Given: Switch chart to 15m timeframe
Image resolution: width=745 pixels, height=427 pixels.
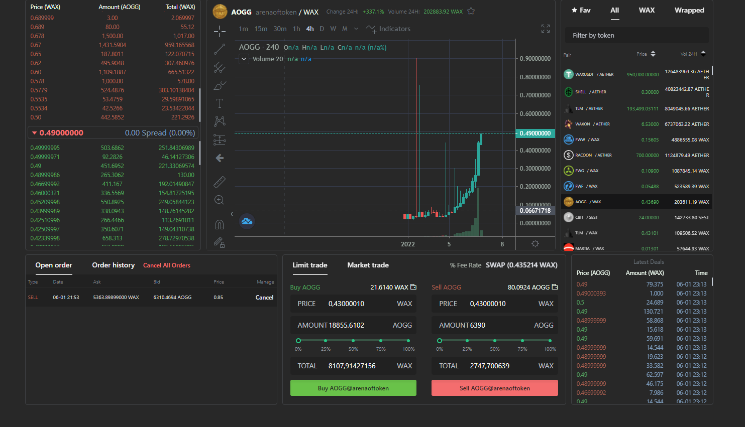Looking at the screenshot, I should [261, 29].
